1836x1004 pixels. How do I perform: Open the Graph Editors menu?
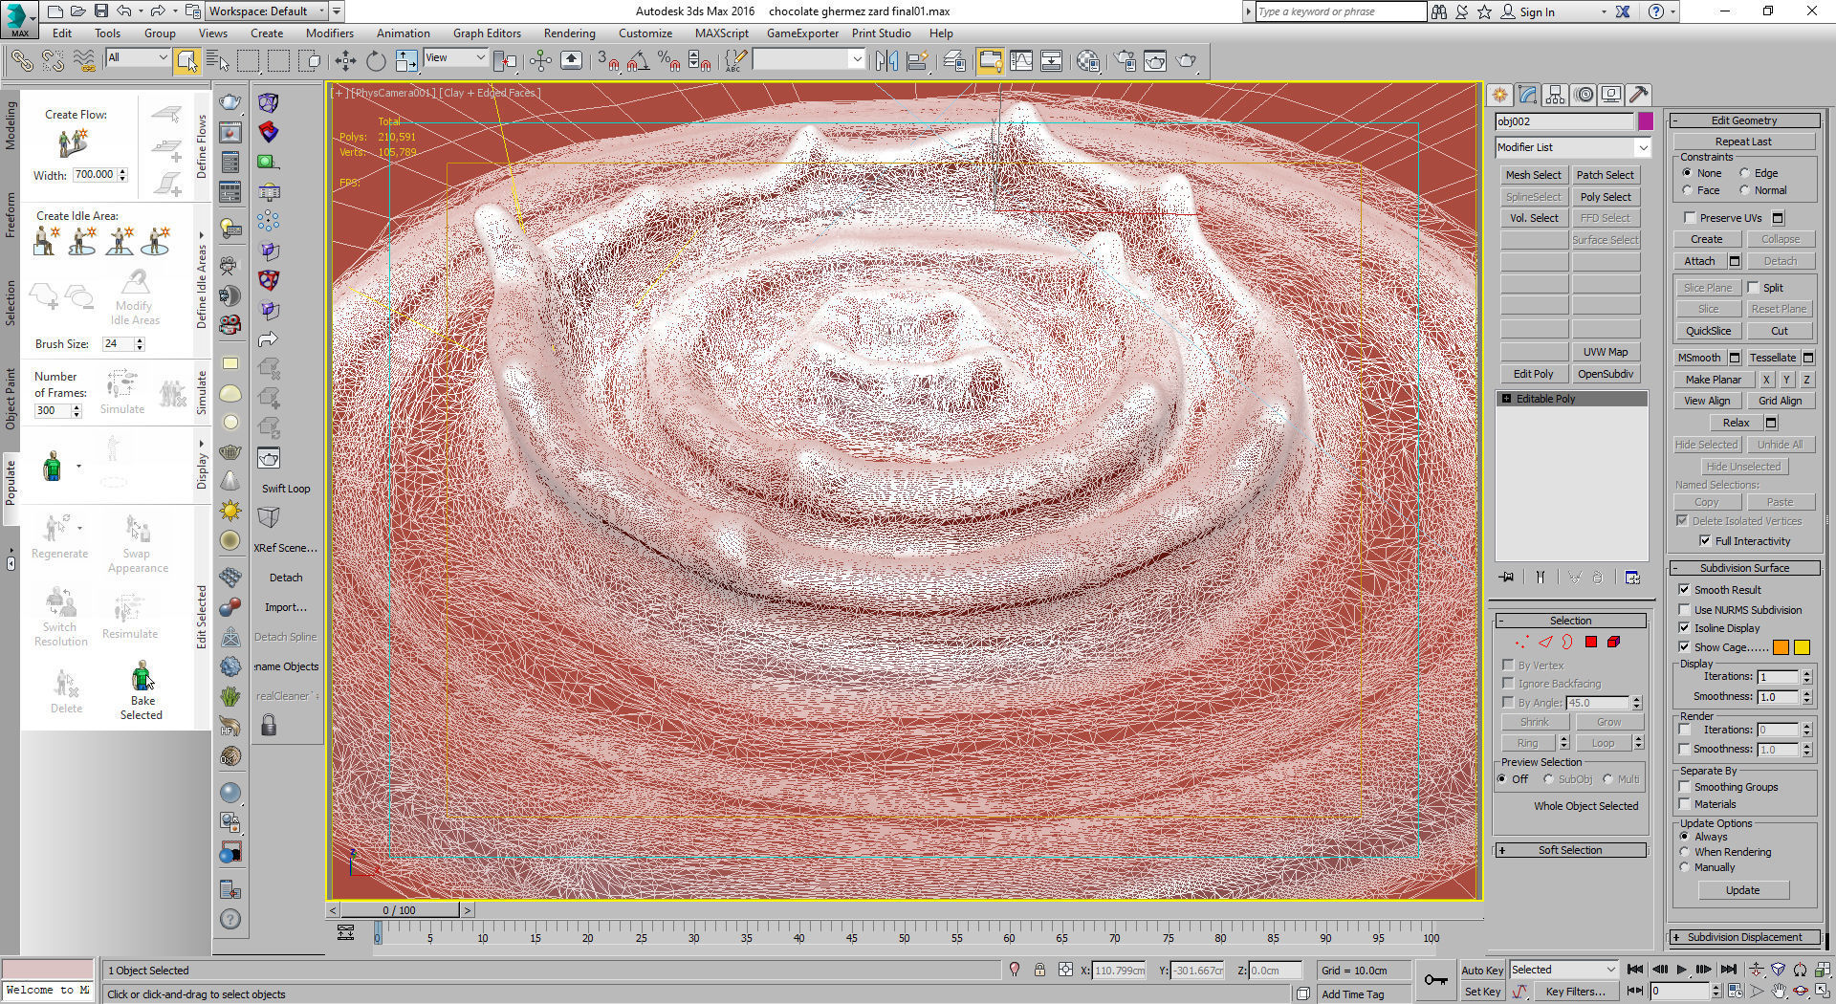487,33
